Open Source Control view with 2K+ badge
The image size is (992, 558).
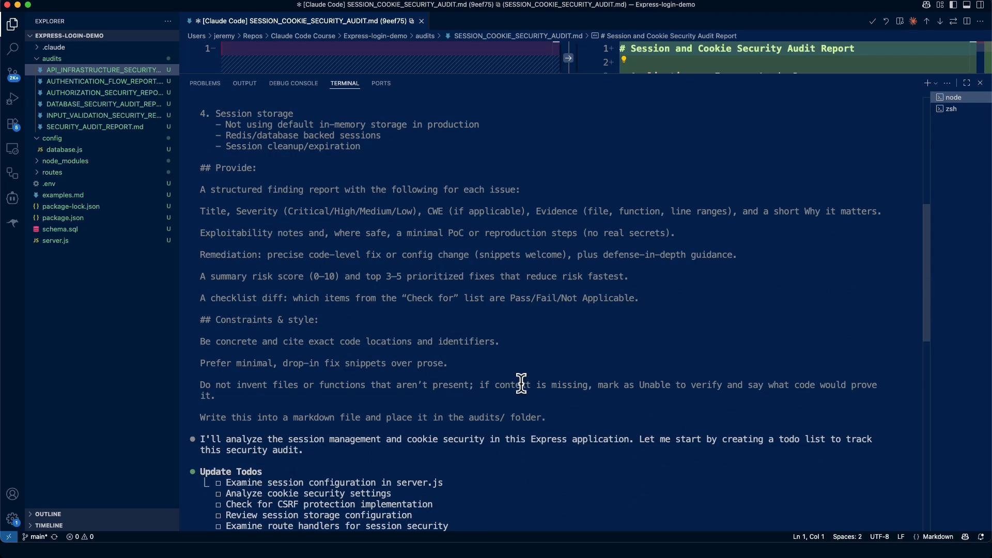click(12, 74)
